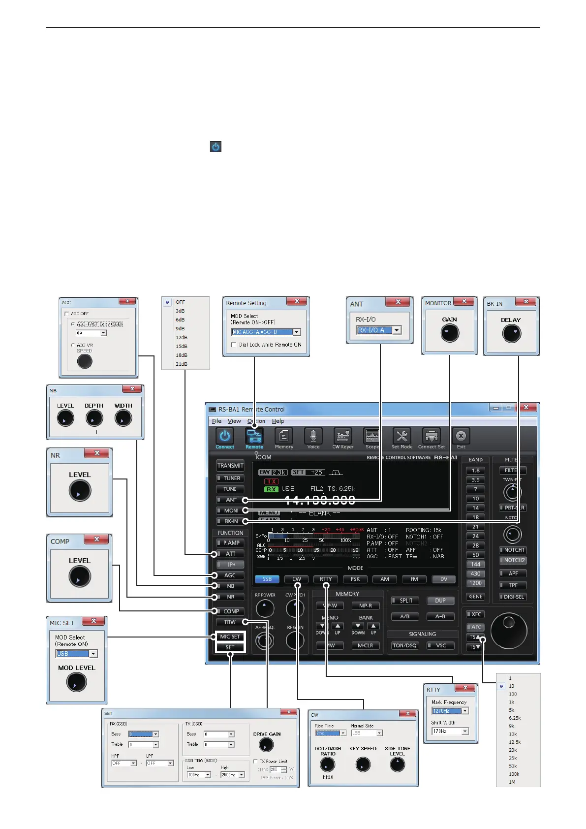Click the MIC SET button
Viewport: 586px width, 829px height.
tap(230, 637)
